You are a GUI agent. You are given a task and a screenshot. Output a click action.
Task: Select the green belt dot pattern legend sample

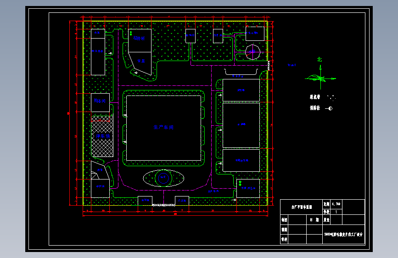click(x=331, y=98)
